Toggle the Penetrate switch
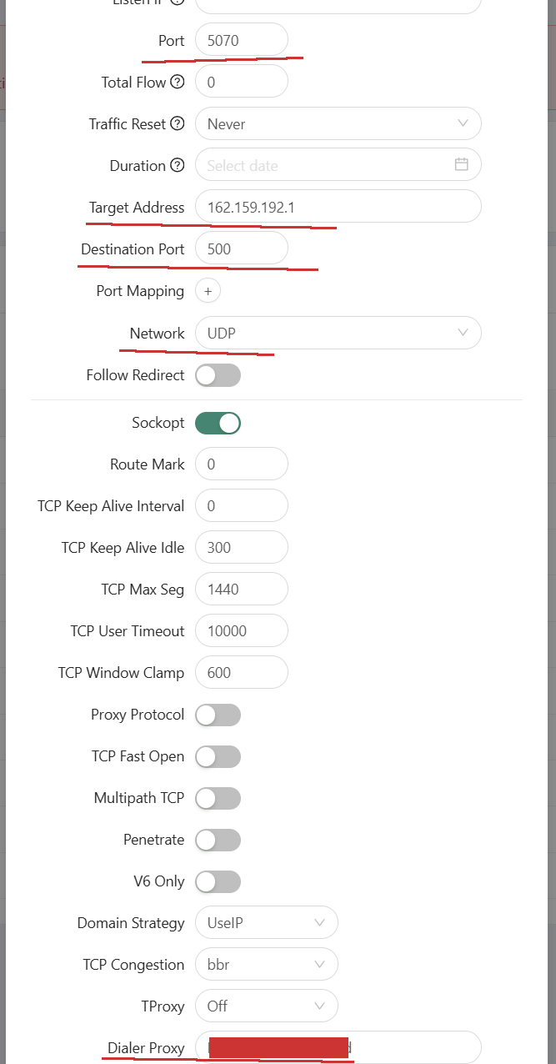 click(218, 840)
